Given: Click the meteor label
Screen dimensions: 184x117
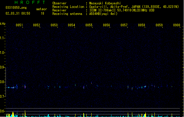Looking at the screenshot, I should click(42, 9).
